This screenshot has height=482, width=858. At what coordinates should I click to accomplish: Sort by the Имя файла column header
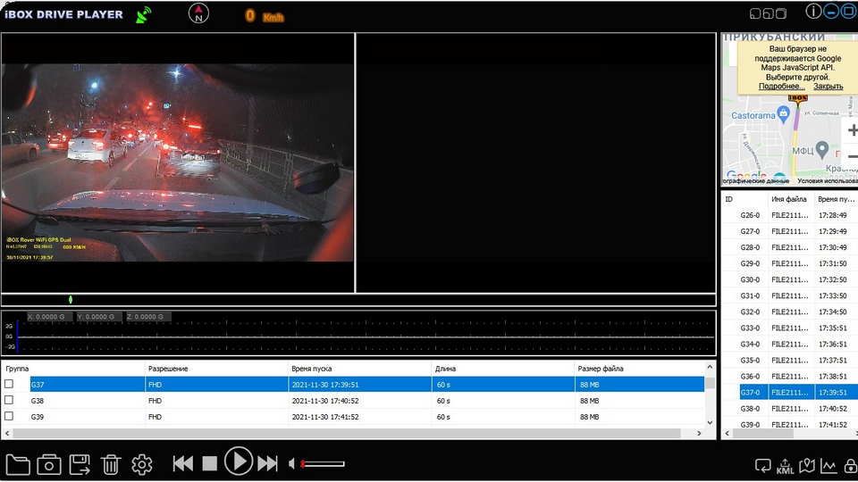coord(791,199)
